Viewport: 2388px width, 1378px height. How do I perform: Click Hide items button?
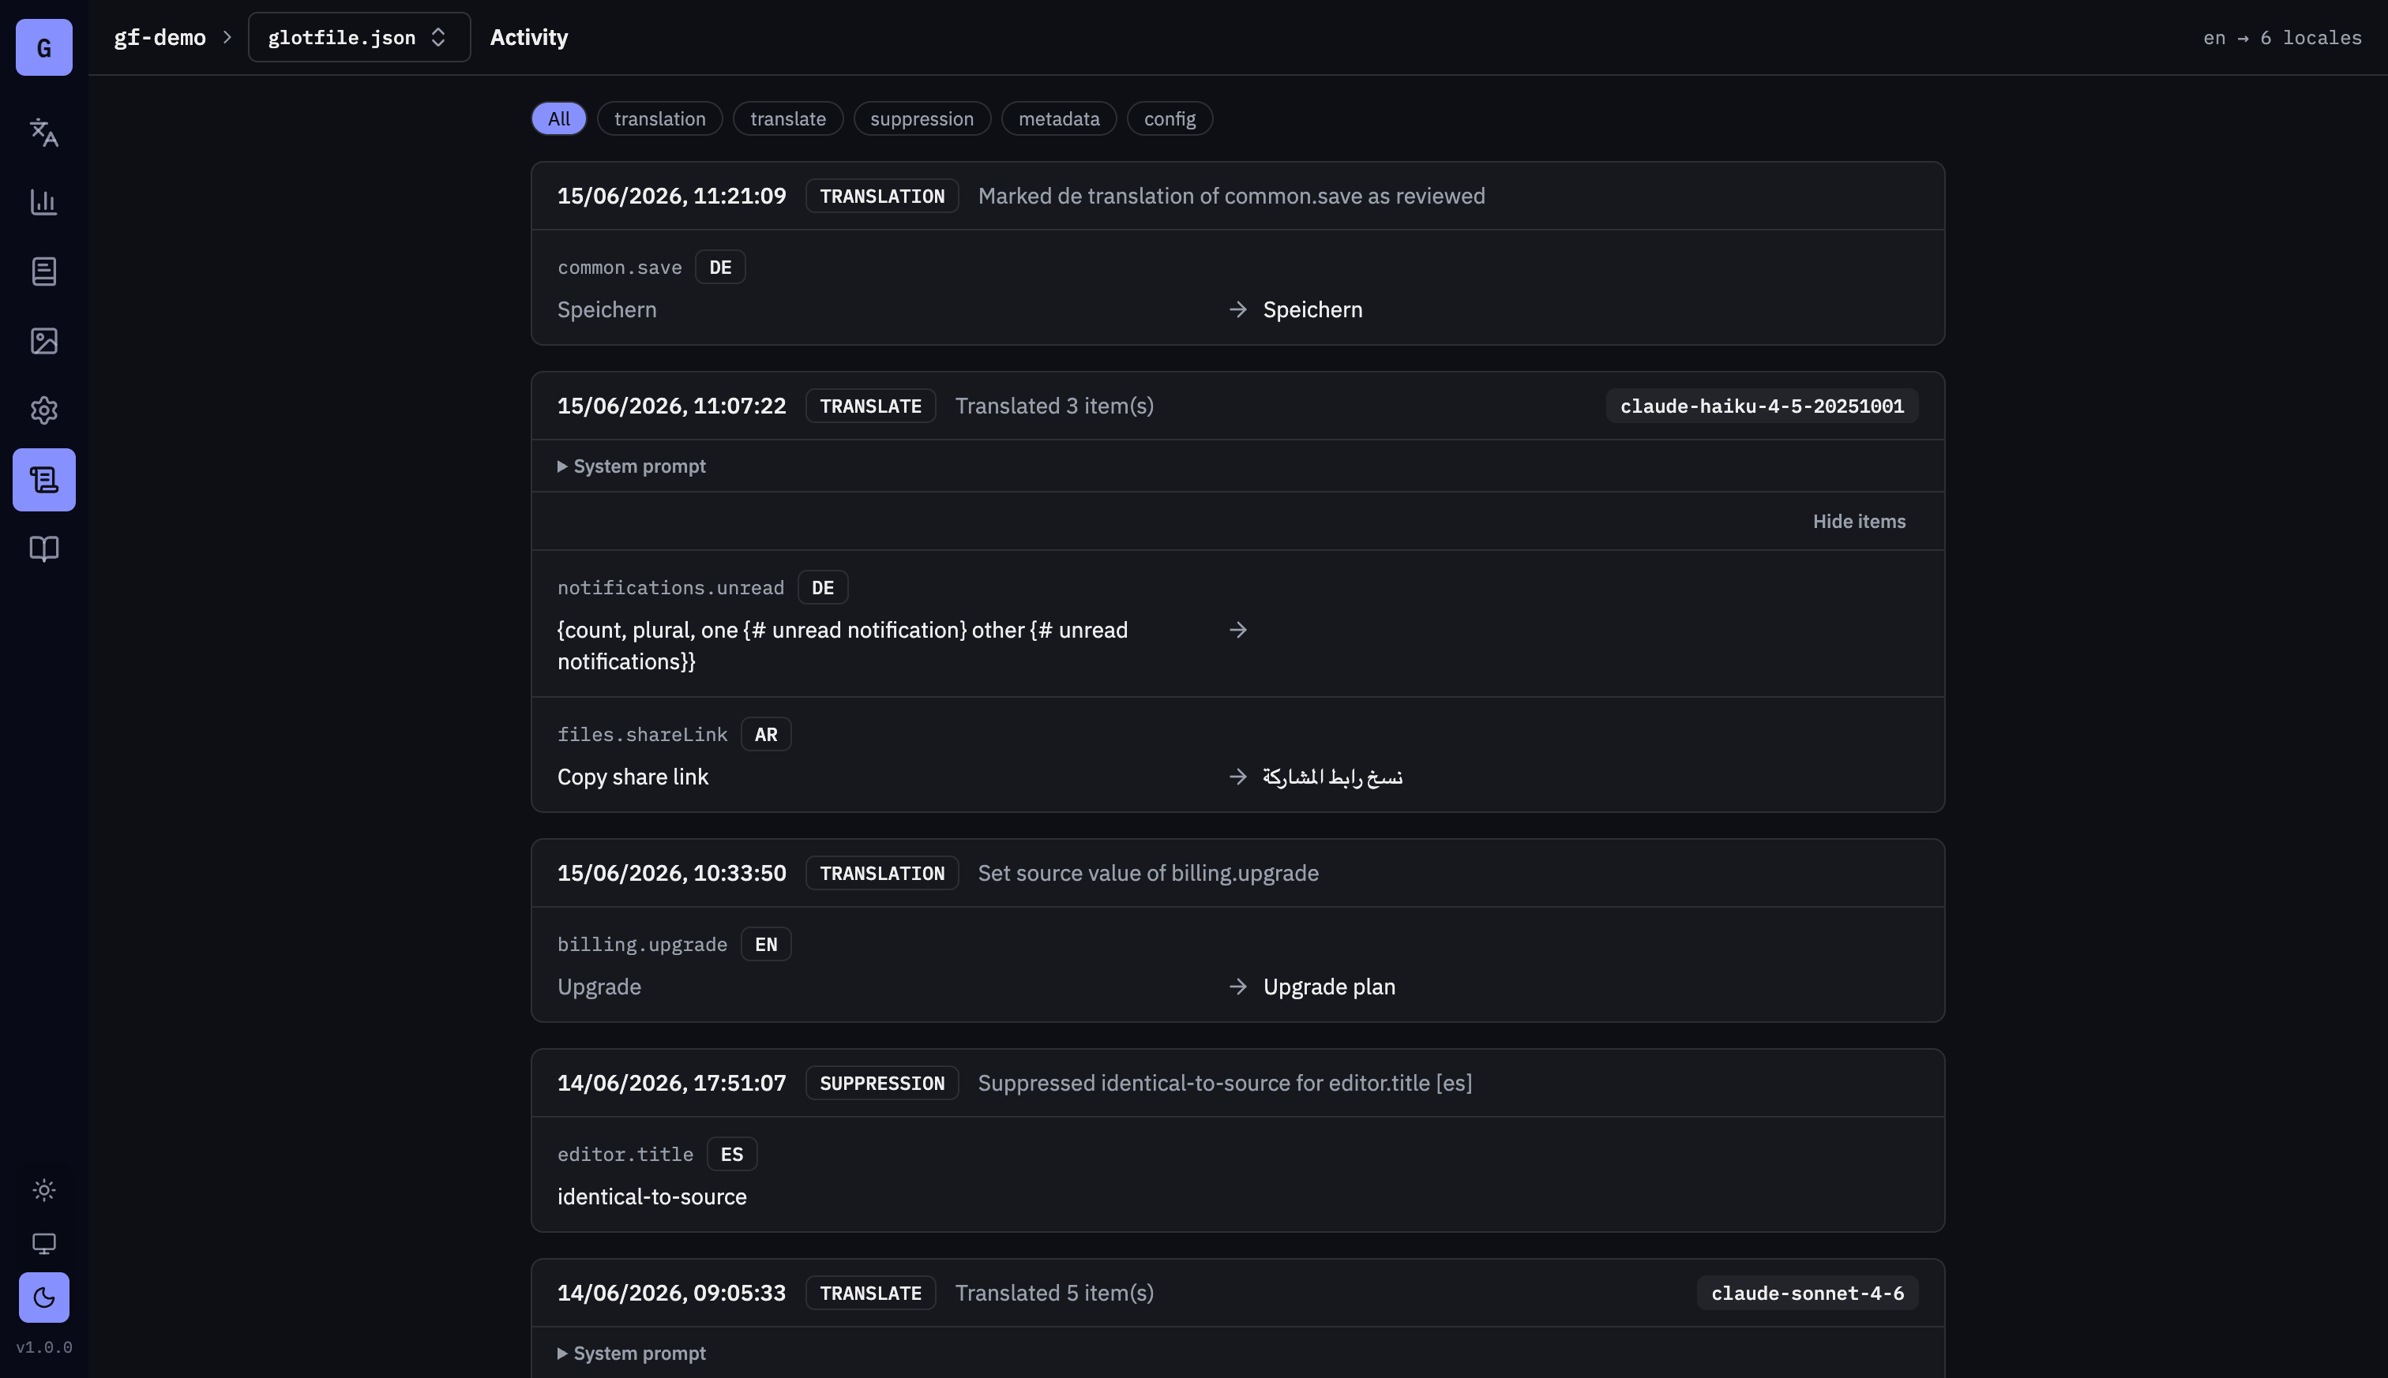pos(1859,521)
